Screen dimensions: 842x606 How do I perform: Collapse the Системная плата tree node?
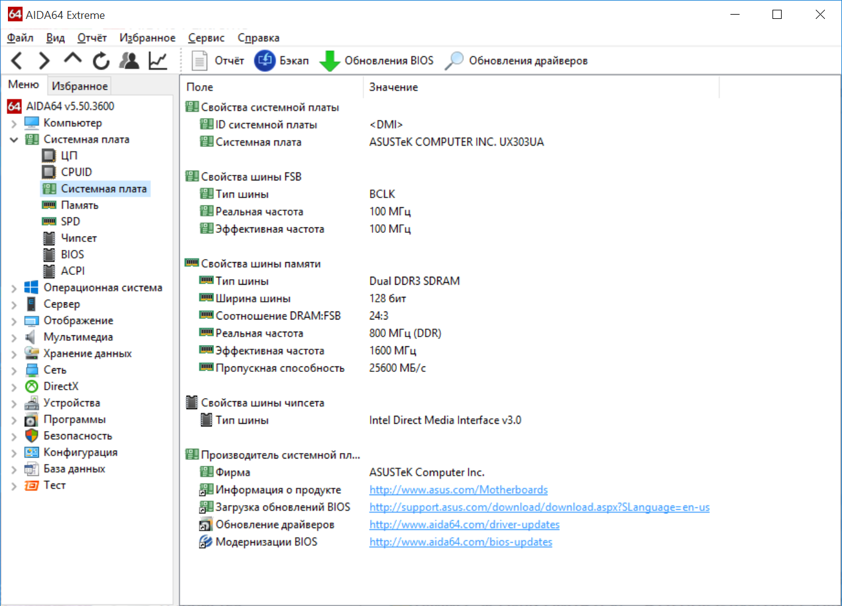tap(13, 140)
